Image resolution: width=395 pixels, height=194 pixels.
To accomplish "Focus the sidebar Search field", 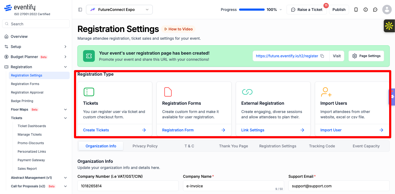I will [36, 24].
